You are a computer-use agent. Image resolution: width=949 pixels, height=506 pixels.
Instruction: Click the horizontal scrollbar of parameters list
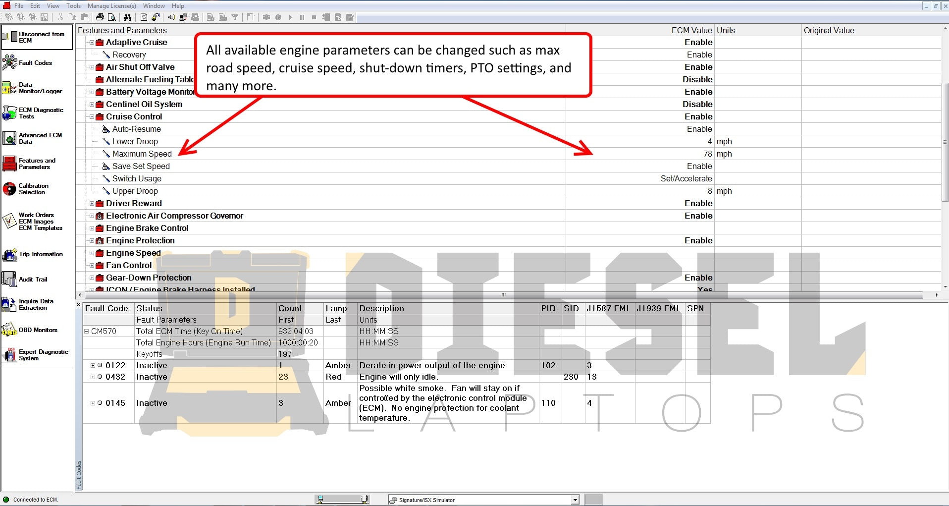503,295
